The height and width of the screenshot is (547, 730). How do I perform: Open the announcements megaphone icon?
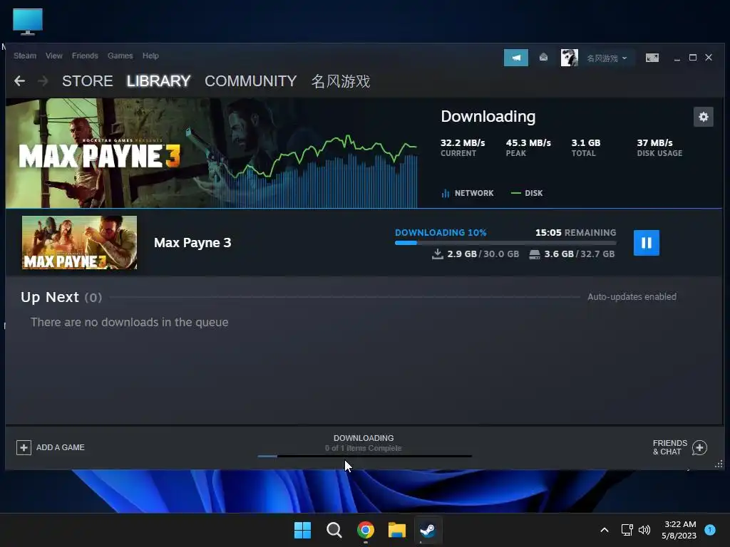pos(516,58)
